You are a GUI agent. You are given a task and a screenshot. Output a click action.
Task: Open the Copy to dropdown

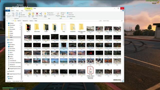(33, 15)
